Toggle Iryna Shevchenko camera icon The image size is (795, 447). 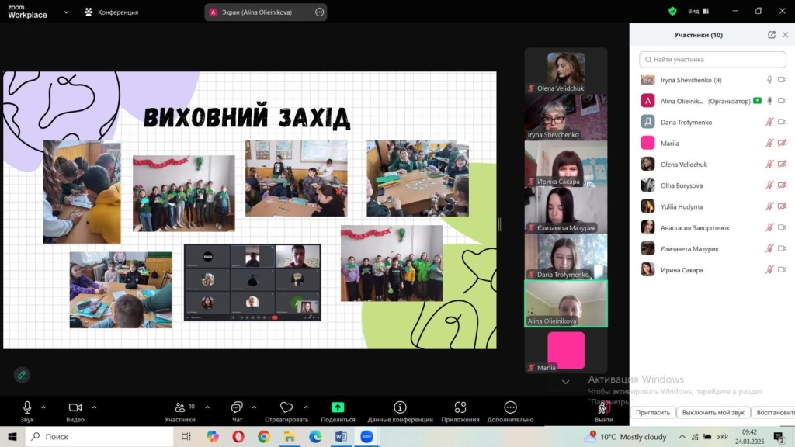(783, 80)
